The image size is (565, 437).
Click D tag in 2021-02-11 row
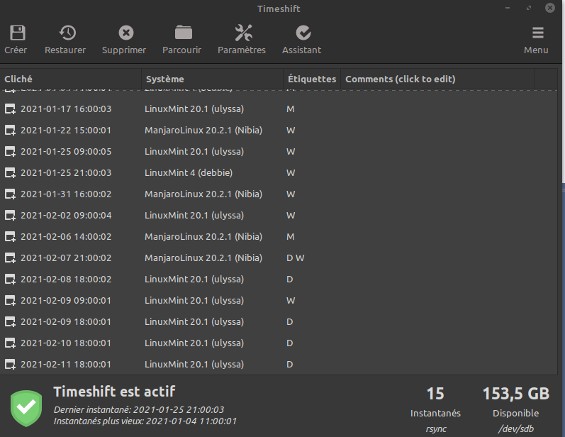tap(290, 364)
